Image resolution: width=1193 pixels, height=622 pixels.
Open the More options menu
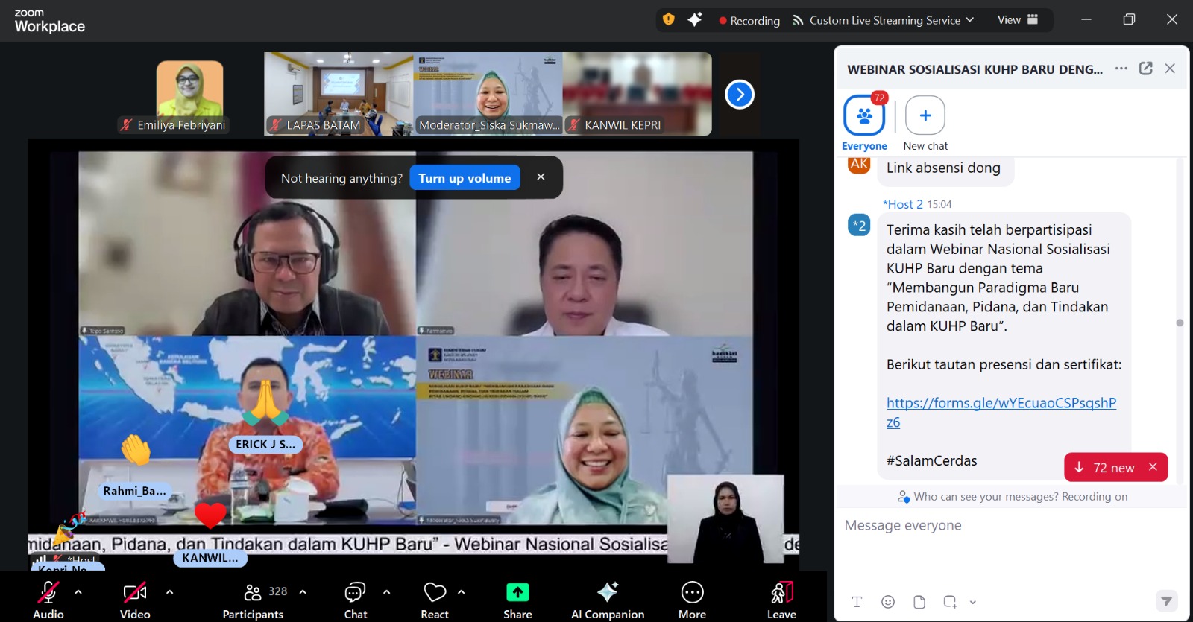(x=692, y=600)
